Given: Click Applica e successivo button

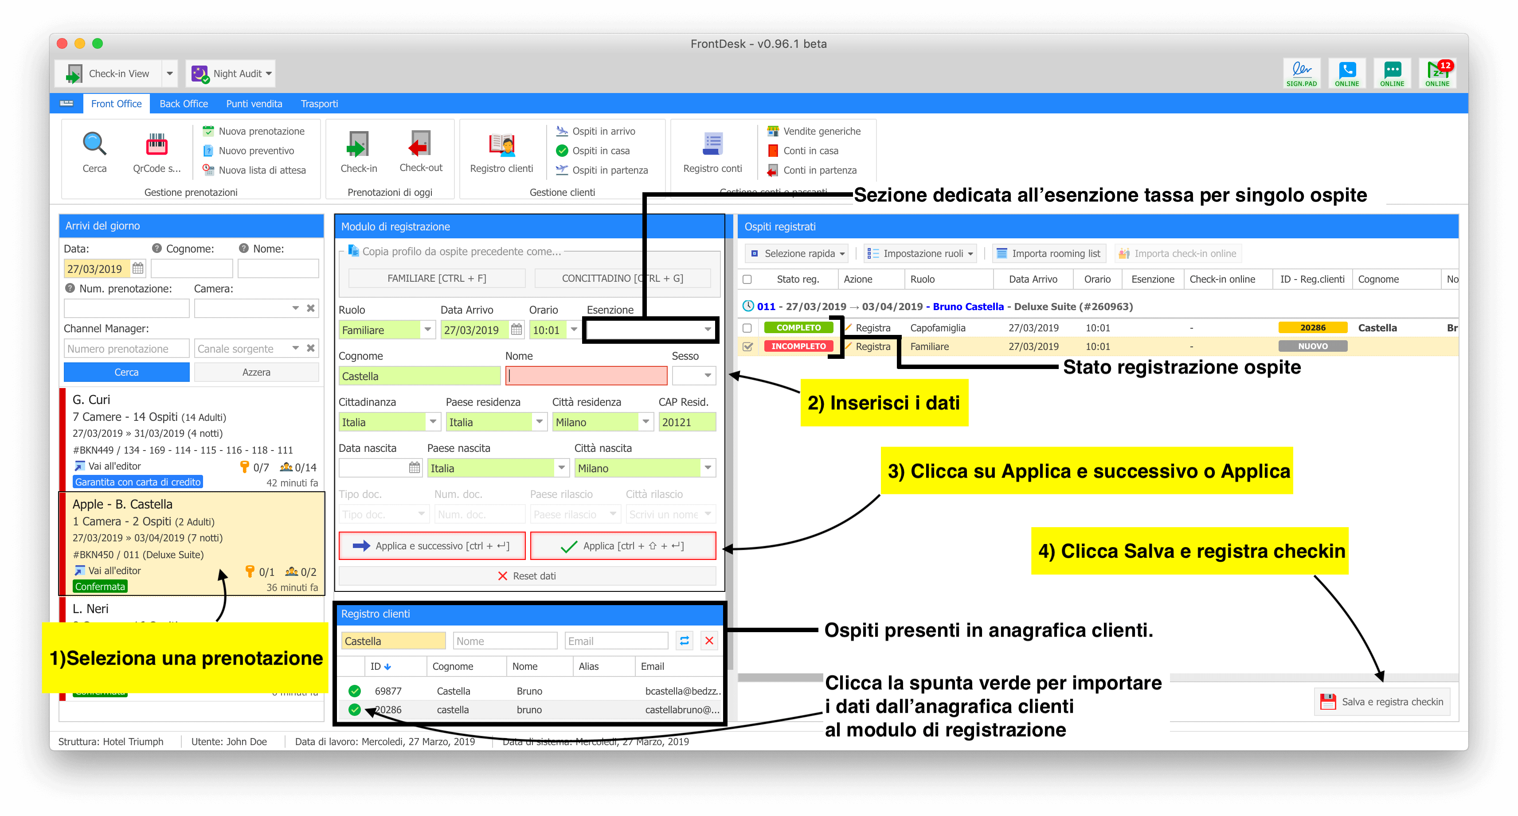Looking at the screenshot, I should point(433,546).
